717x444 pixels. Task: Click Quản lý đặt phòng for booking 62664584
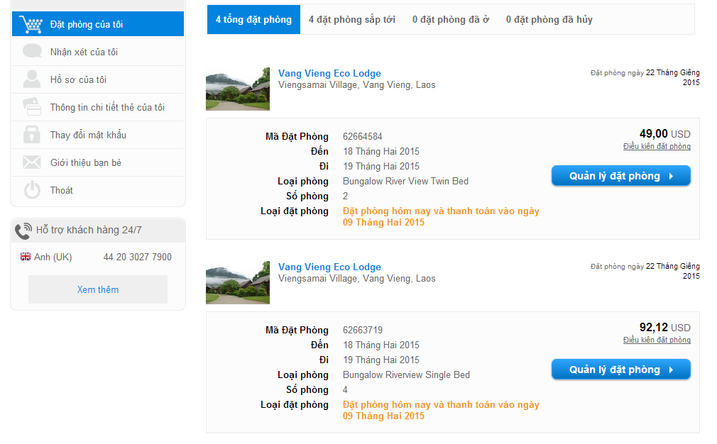(621, 176)
